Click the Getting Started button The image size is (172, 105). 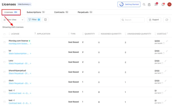(129, 5)
